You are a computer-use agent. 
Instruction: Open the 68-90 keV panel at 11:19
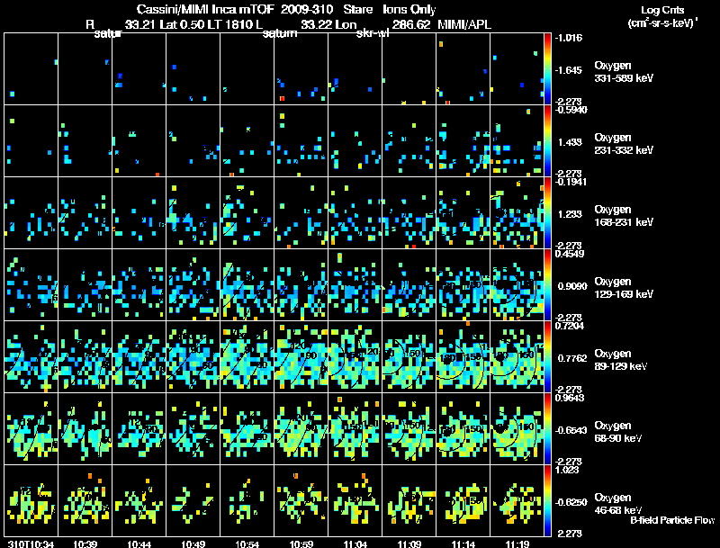(517, 428)
